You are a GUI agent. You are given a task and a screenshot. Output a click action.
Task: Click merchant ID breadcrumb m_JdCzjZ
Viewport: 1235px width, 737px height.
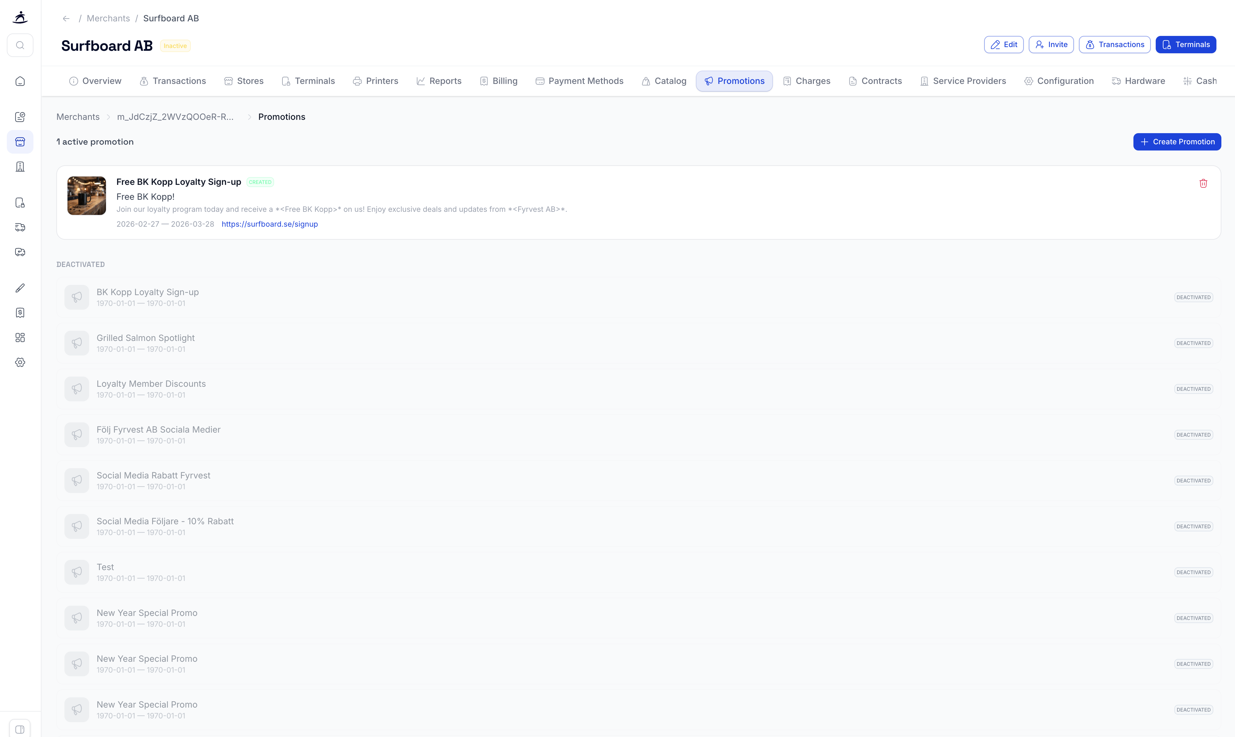[175, 117]
